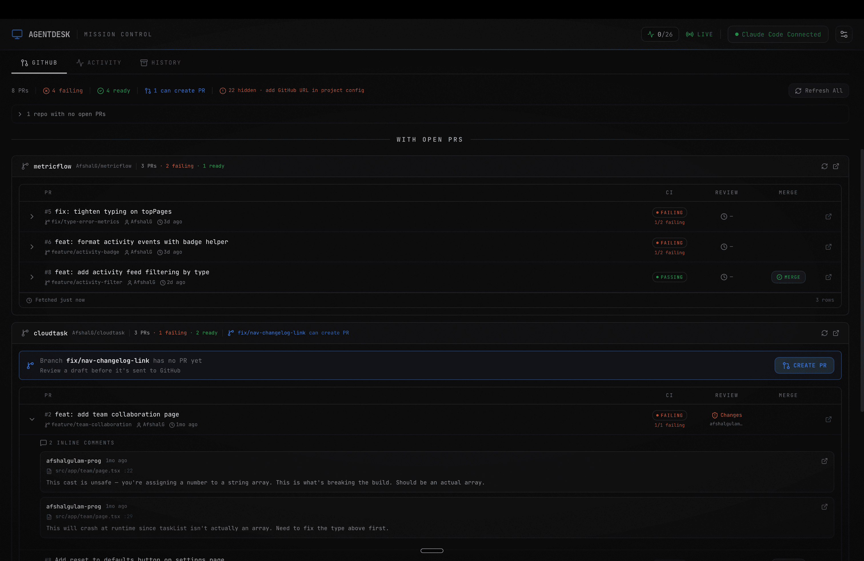Expand PR #6 format activity events row

coord(32,247)
